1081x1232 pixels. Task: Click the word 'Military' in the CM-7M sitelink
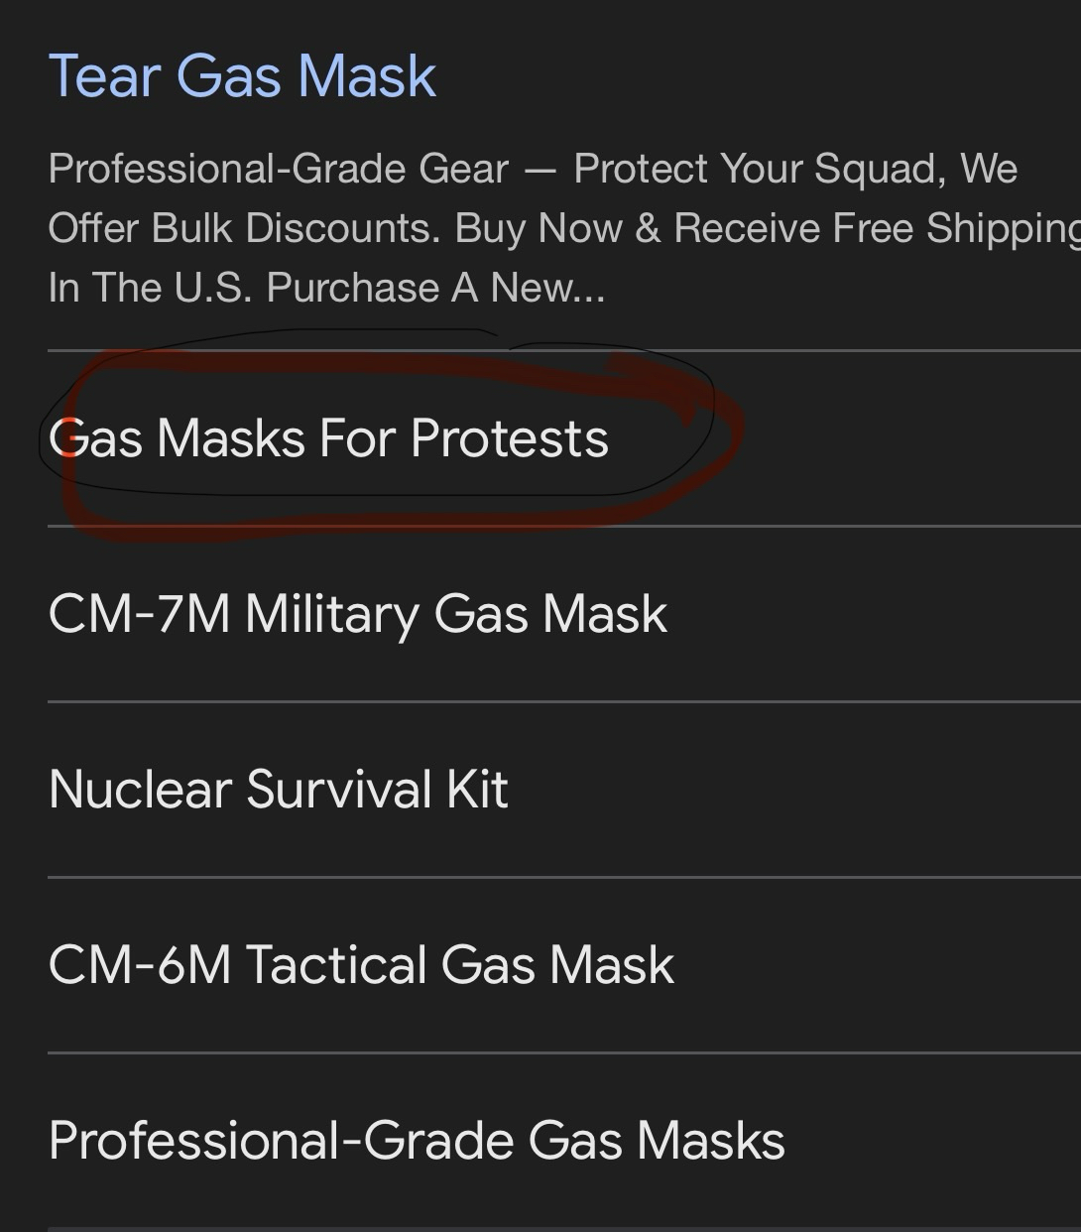coord(331,613)
